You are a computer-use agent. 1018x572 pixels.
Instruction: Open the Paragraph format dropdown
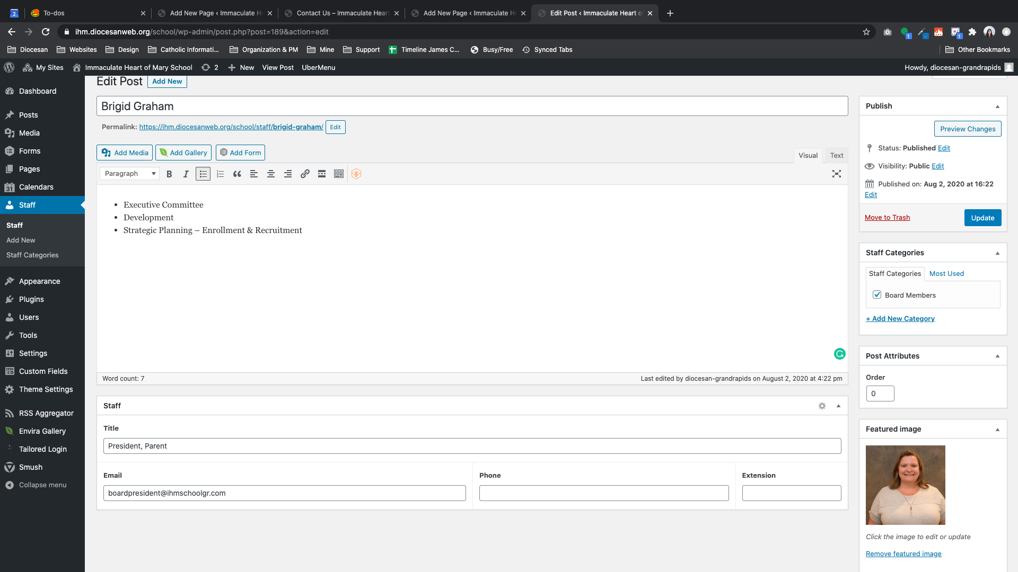(129, 174)
